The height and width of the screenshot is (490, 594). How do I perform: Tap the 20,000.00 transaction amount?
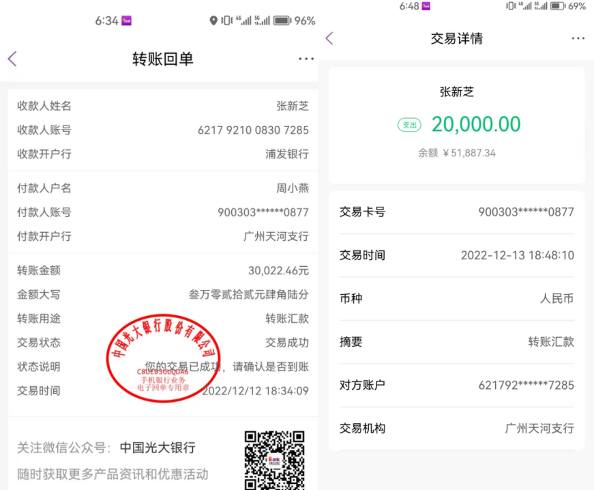click(475, 124)
